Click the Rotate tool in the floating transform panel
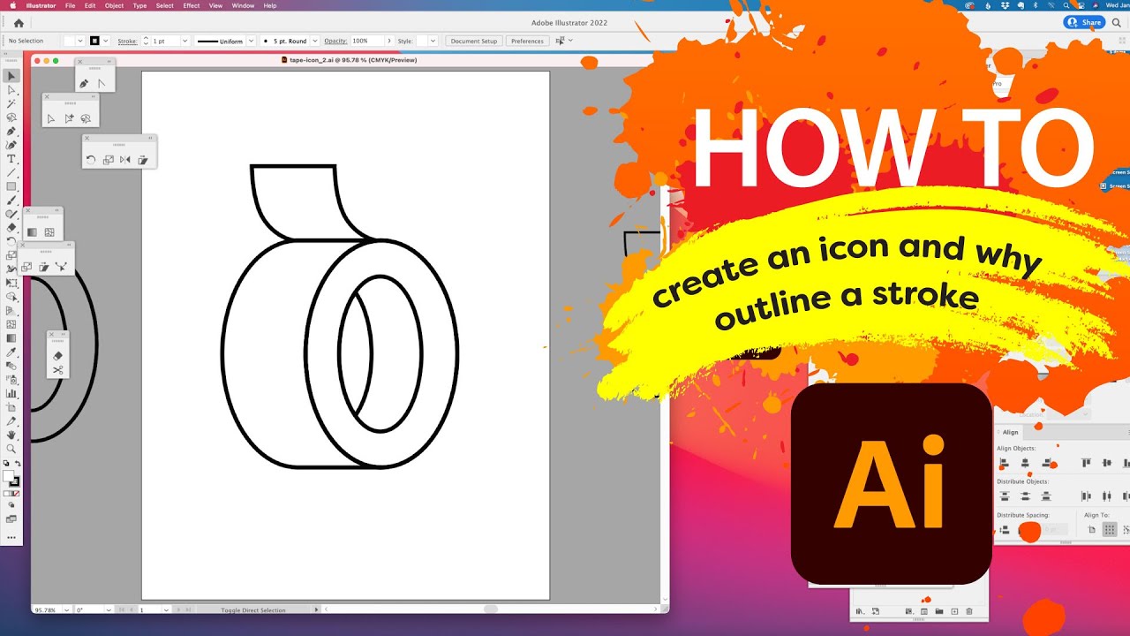The width and height of the screenshot is (1130, 636). (x=91, y=160)
